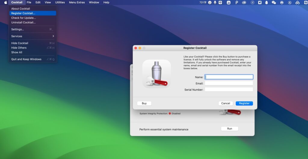Screen dimensions: 308x159
Task: Click the cartoon face menu bar icon
Action: pos(282,2)
